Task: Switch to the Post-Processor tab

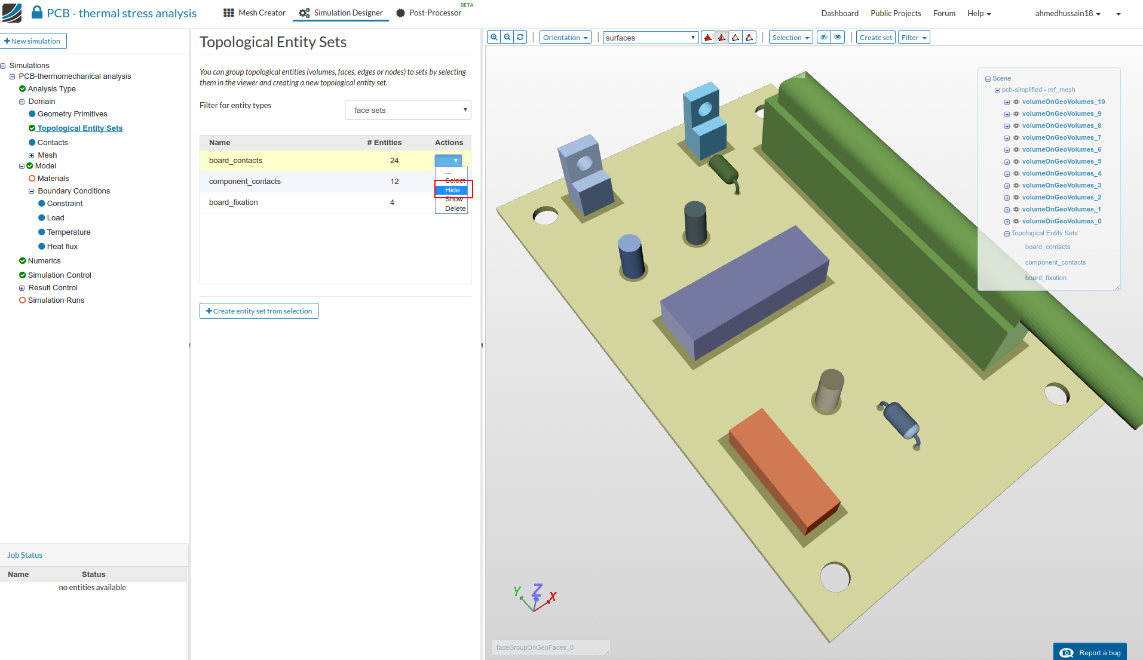Action: click(434, 13)
